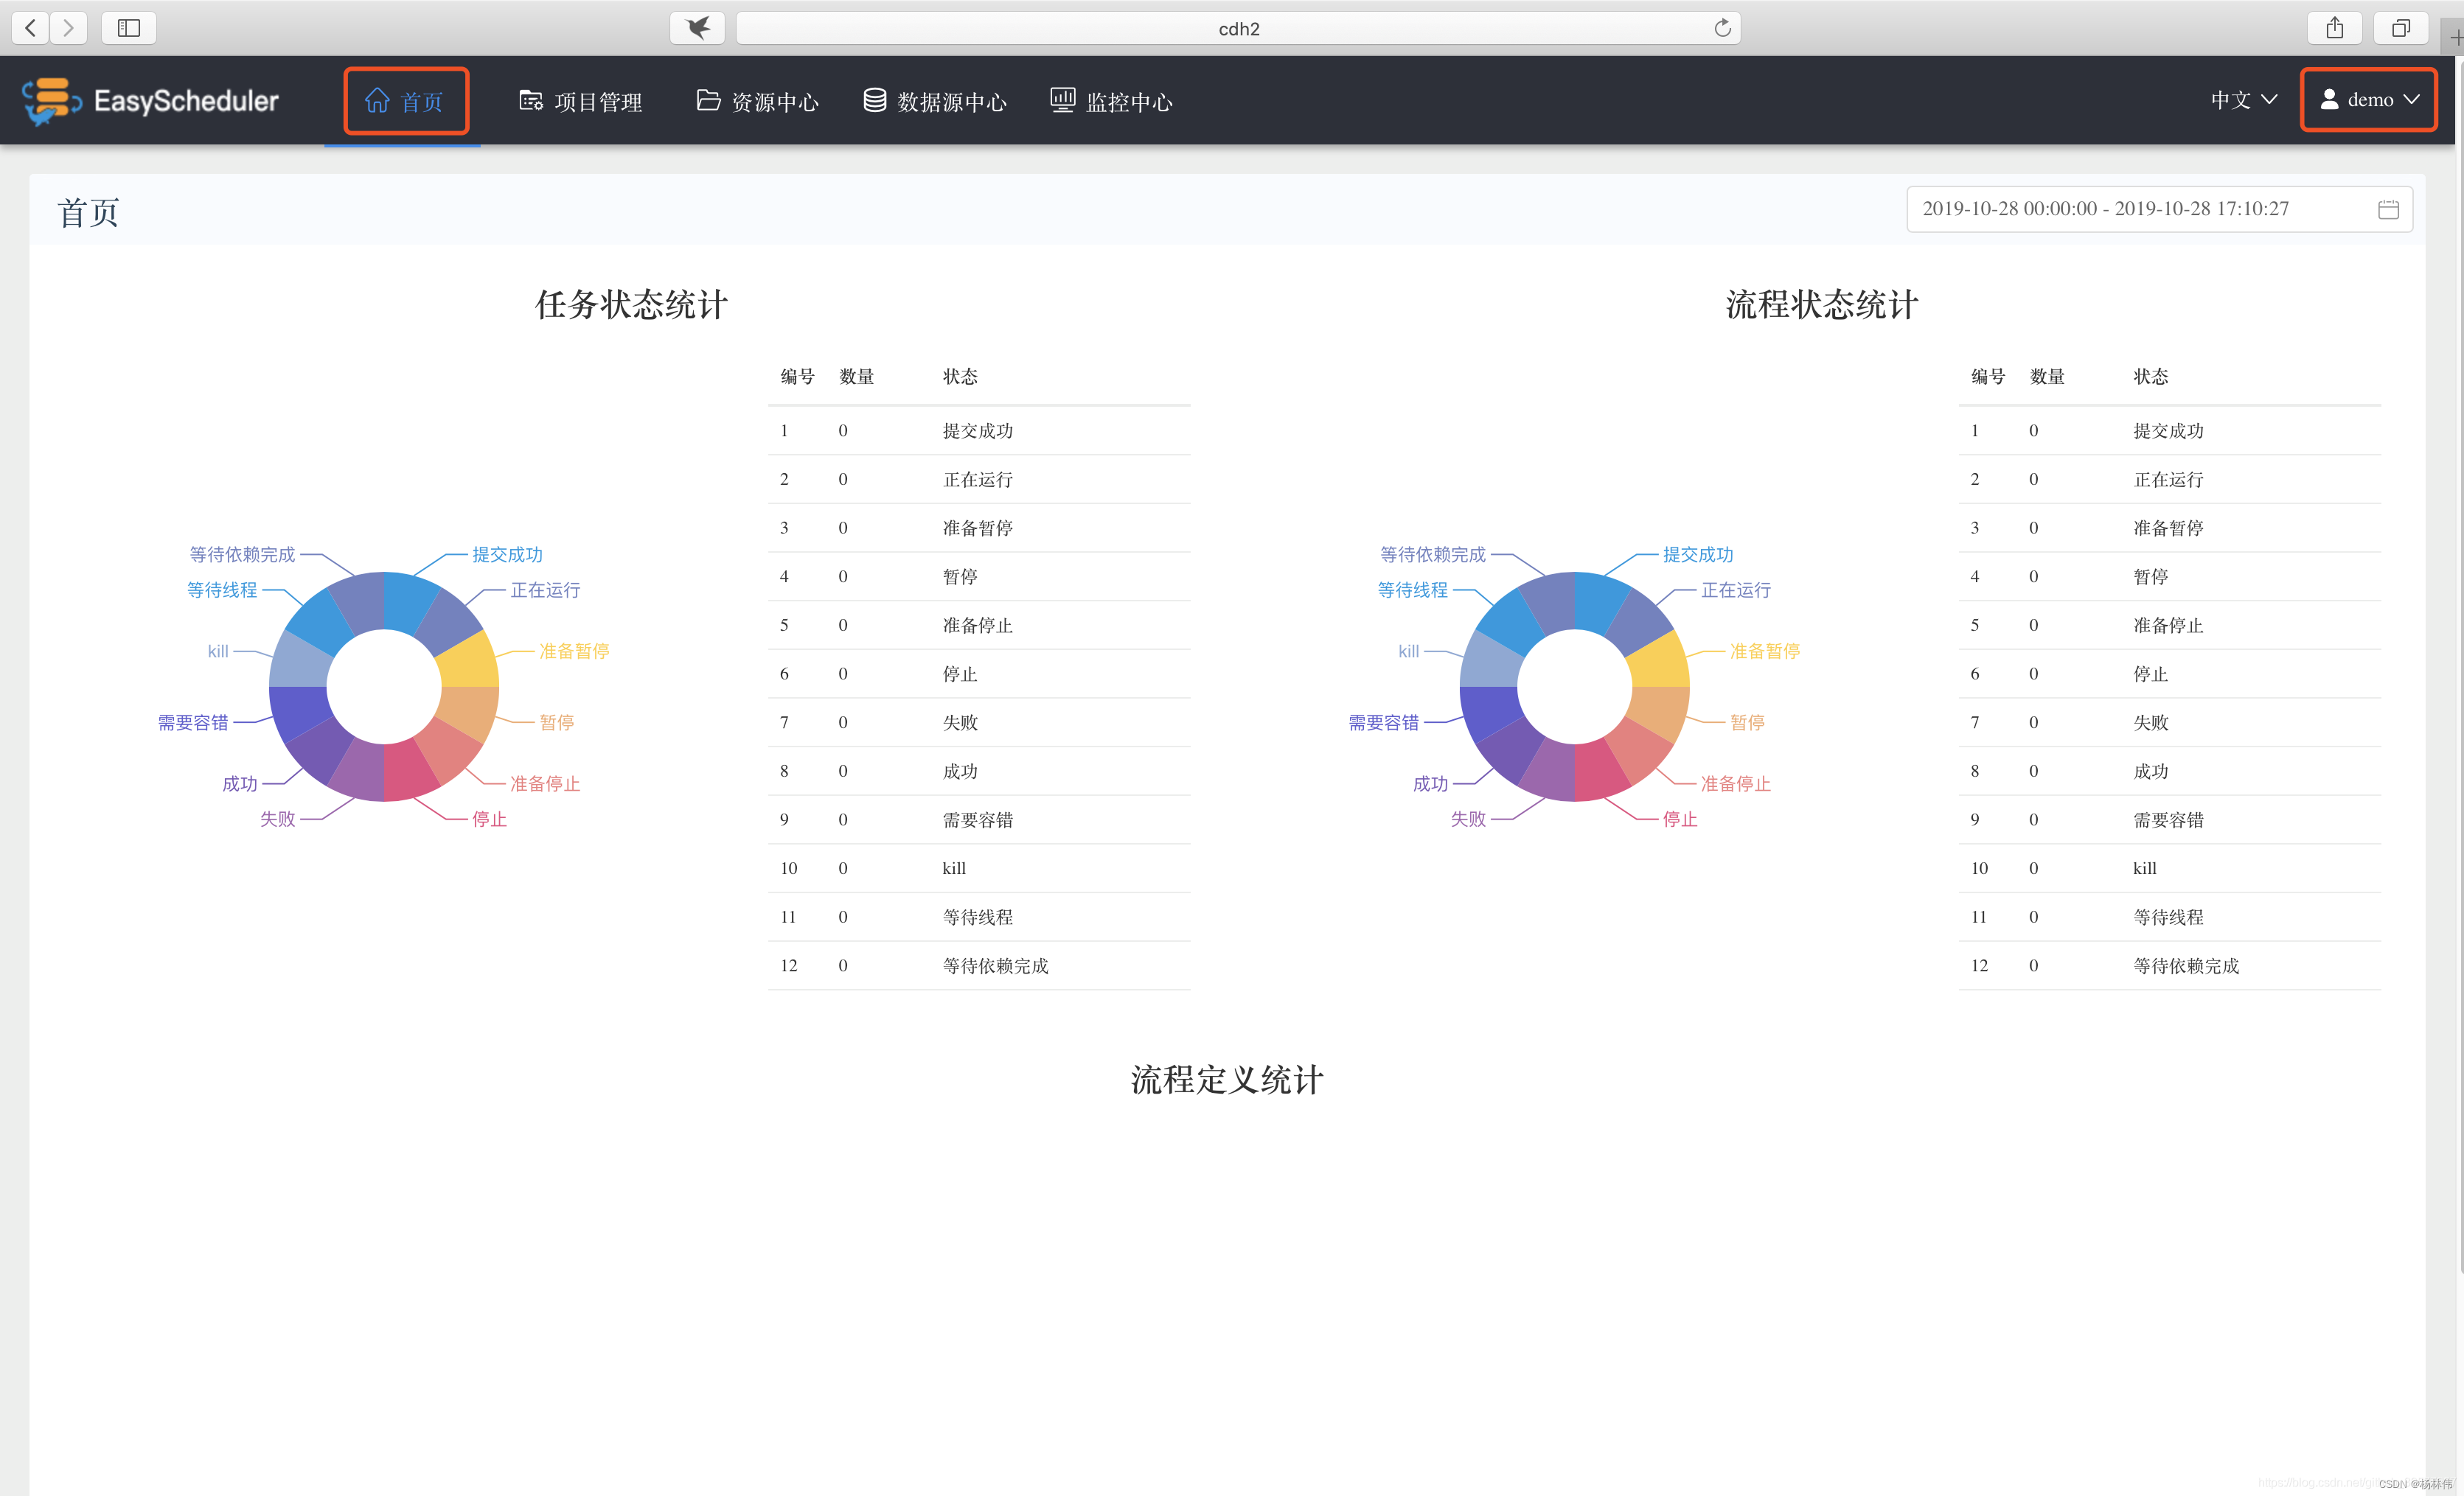Click the resource center folder icon
The width and height of the screenshot is (2464, 1496).
[x=708, y=100]
